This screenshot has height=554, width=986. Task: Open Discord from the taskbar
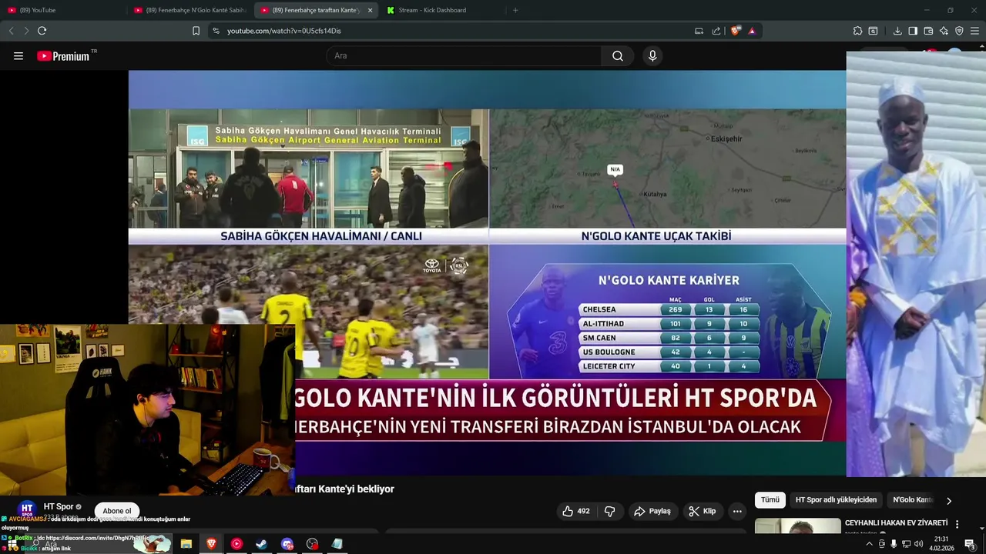pos(287,544)
